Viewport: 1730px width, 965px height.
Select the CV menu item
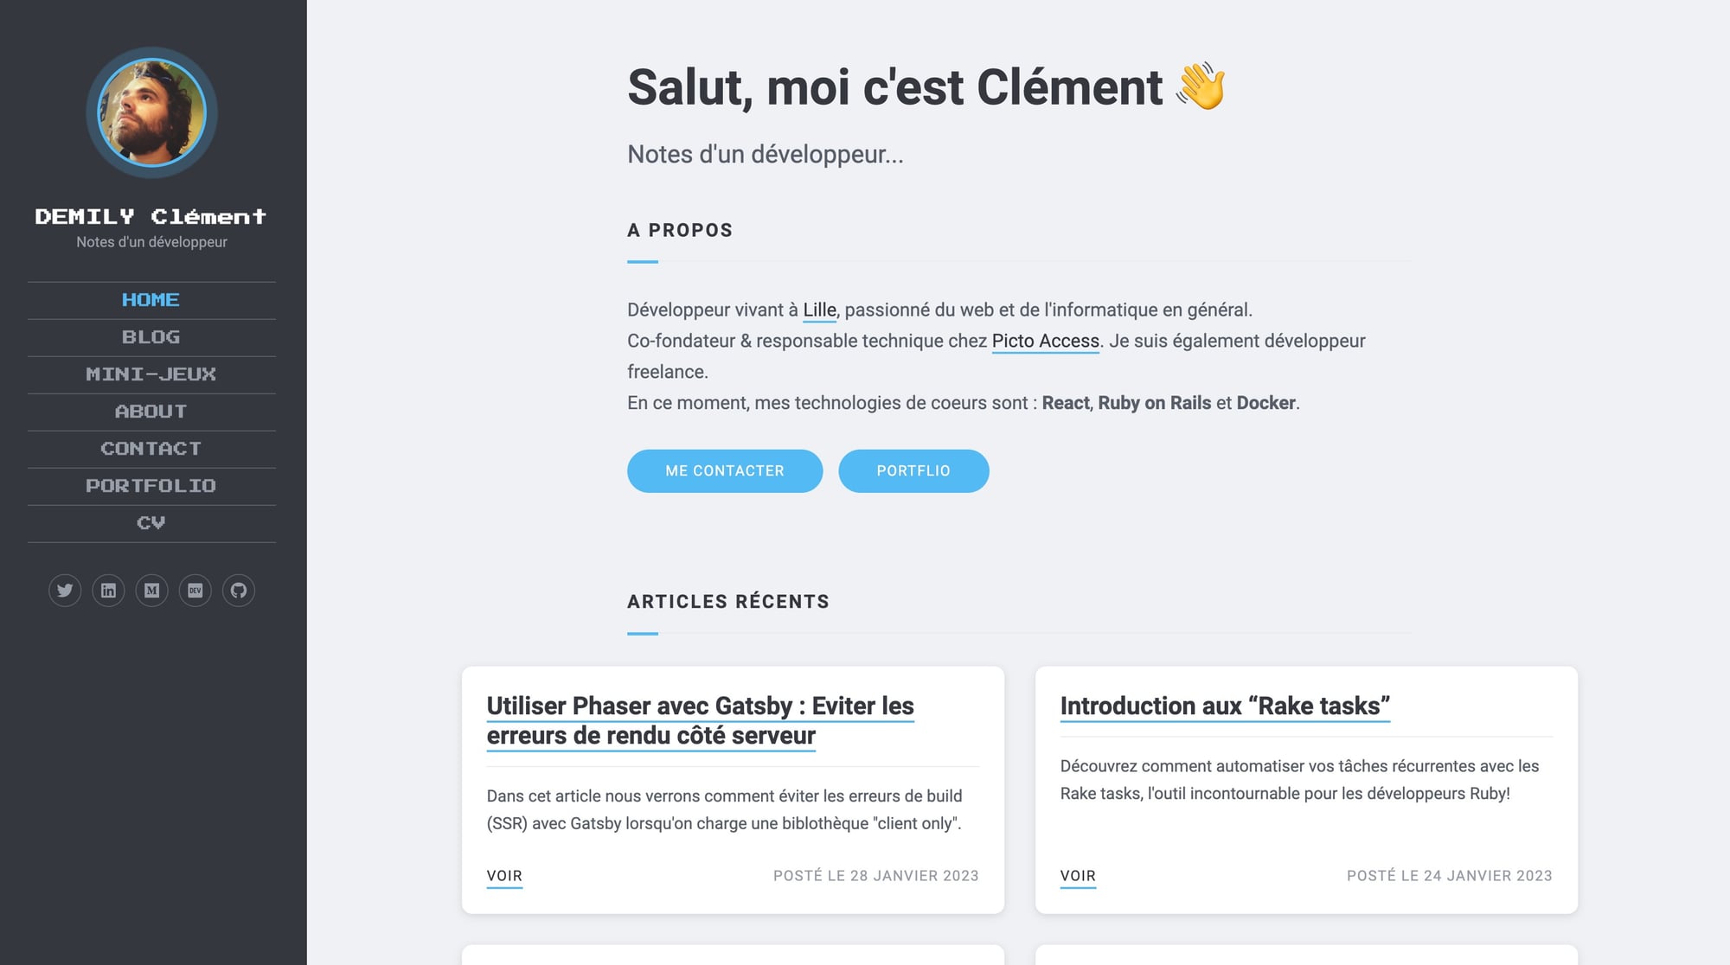(x=151, y=523)
